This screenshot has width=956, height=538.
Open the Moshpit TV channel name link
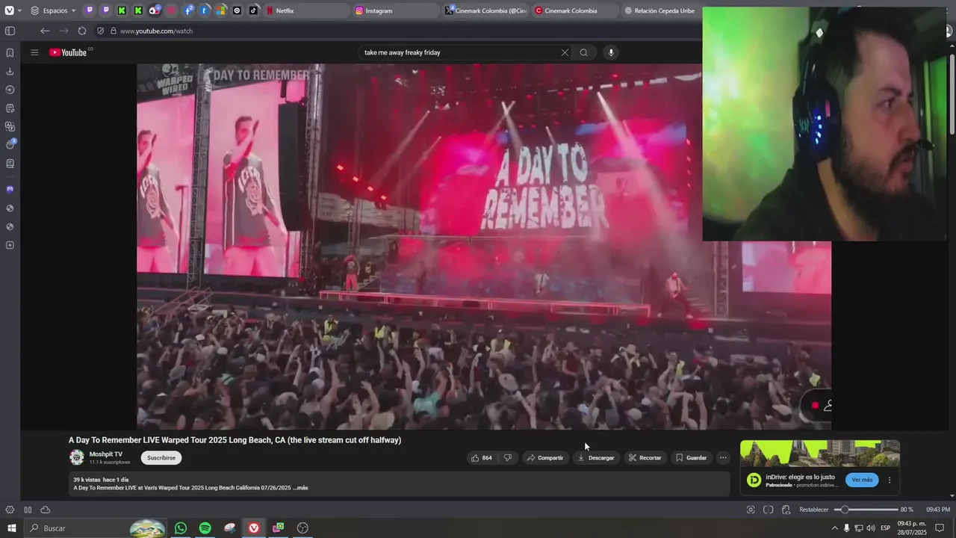(106, 454)
